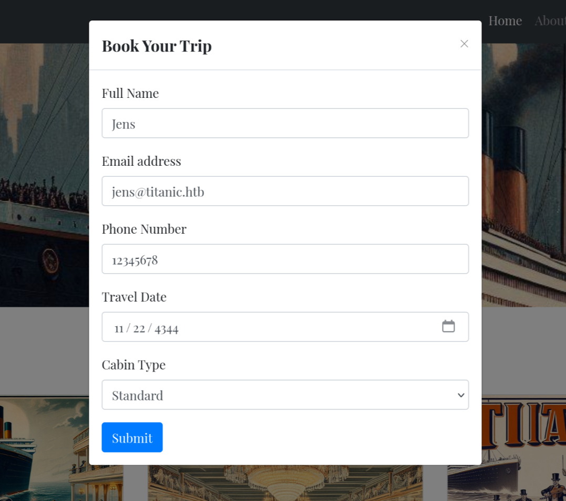Viewport: 566px width, 501px height.
Task: Select the Standard cabin type combo box
Action: tap(285, 395)
